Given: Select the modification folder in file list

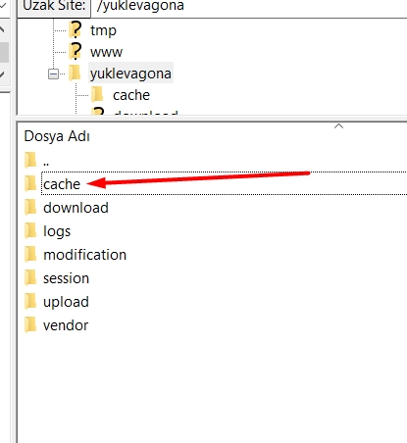Looking at the screenshot, I should [84, 255].
